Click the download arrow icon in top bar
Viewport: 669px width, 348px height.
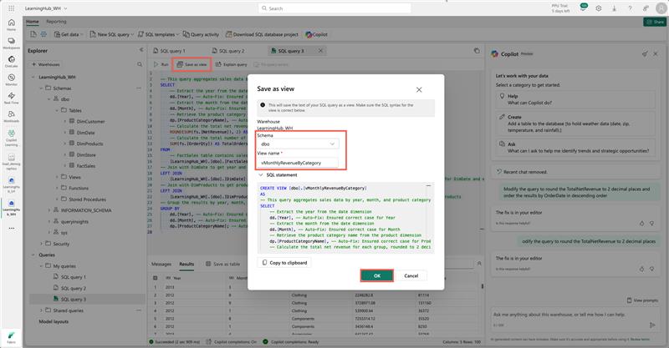614,8
